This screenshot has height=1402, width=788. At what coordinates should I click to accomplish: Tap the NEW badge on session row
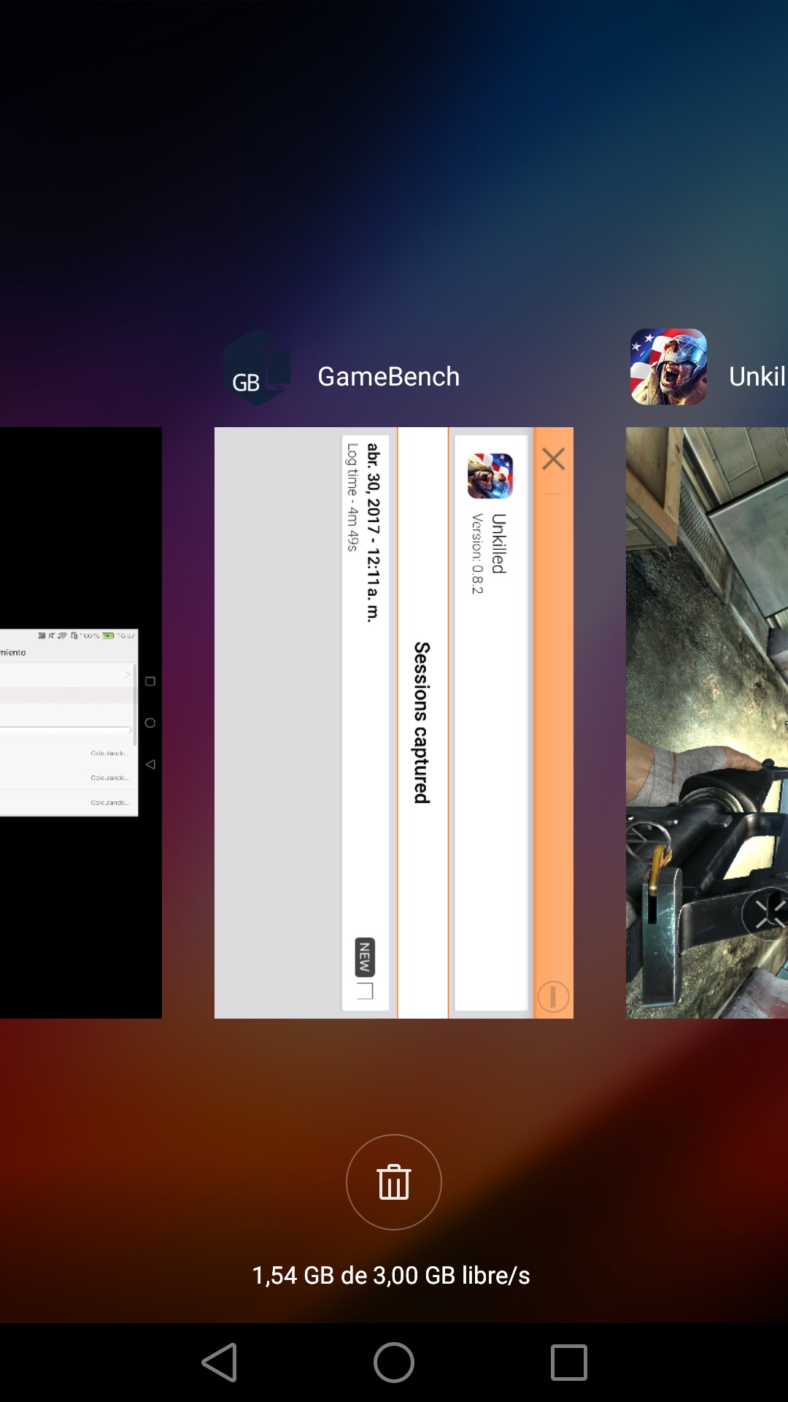point(365,957)
